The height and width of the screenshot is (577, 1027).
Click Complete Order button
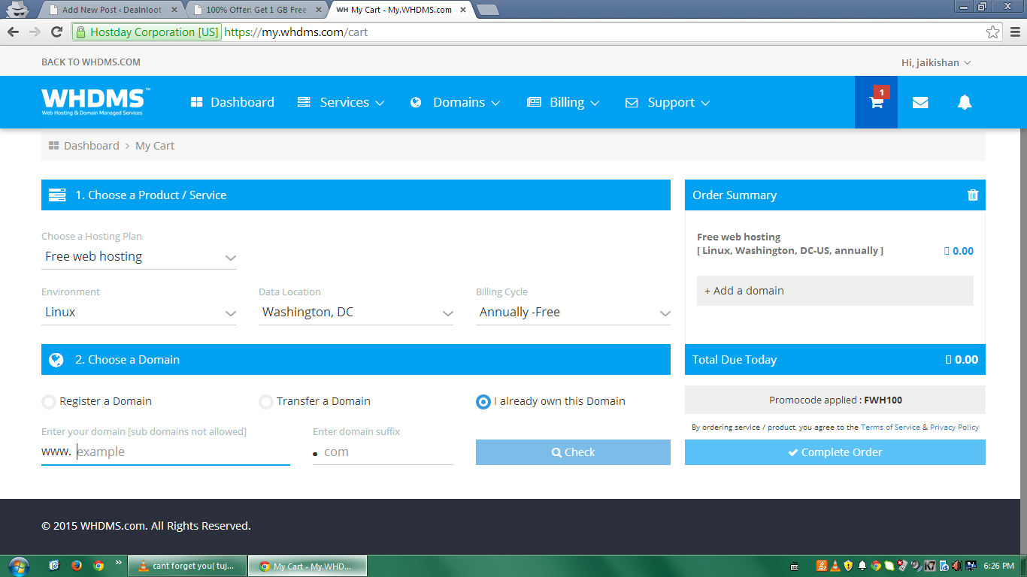tap(835, 452)
